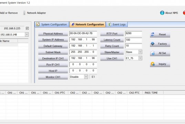185x124 pixels.
Task: Click the Rcv IP CH1 field
Action: tap(83, 64)
